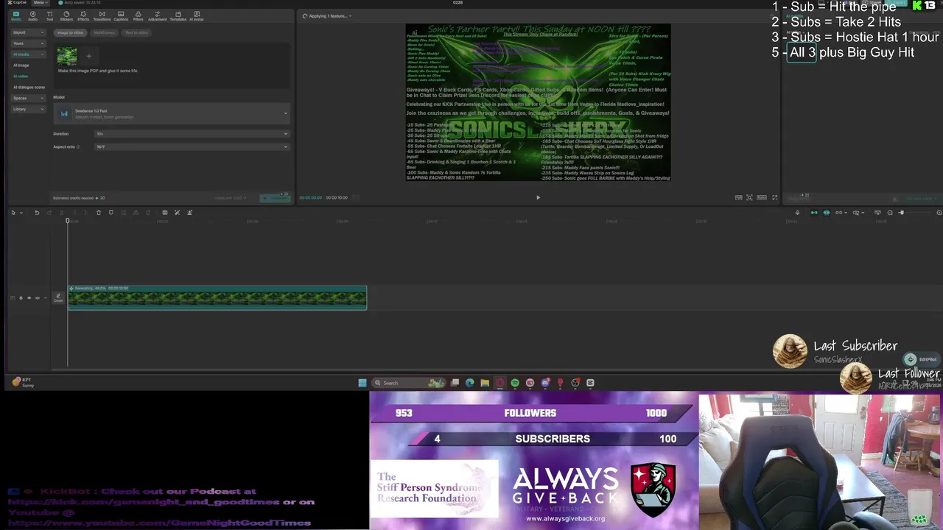Toggle the preview axis option
The height and width of the screenshot is (530, 943).
pyautogui.click(x=857, y=213)
